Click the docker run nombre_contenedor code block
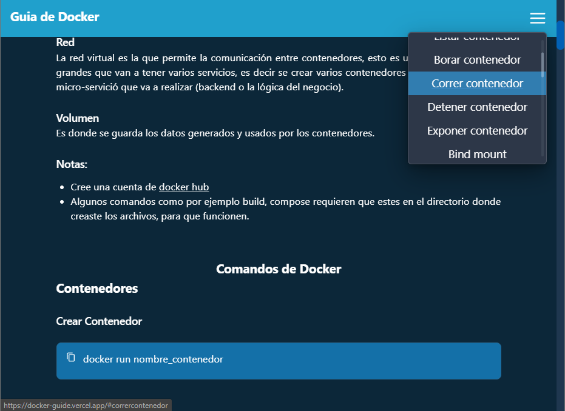 (x=279, y=361)
